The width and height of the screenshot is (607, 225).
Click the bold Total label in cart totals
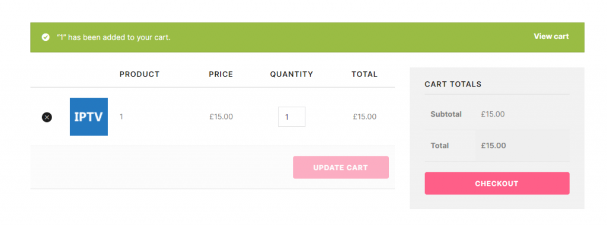pyautogui.click(x=440, y=146)
